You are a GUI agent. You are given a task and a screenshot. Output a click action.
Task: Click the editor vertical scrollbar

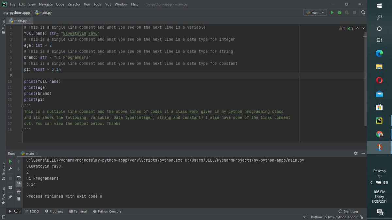(365, 78)
